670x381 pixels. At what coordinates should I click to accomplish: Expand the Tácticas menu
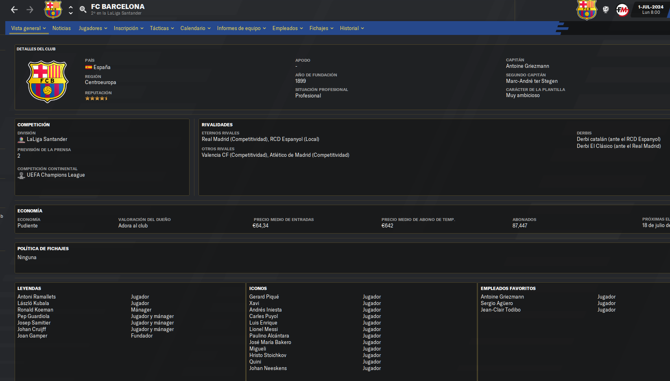point(162,28)
